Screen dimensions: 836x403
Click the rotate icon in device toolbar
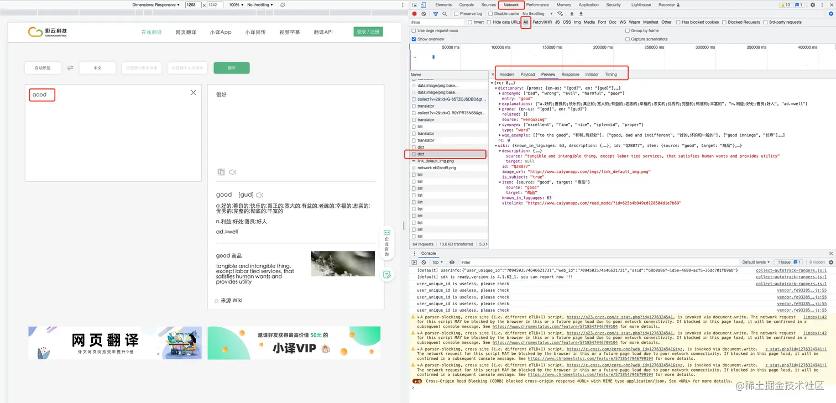(x=283, y=5)
